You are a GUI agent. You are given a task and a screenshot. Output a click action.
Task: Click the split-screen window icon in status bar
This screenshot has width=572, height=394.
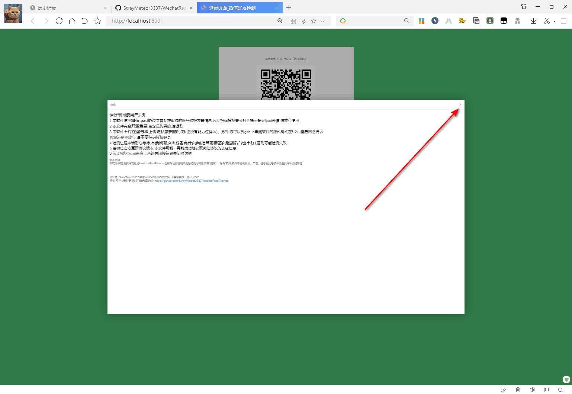546,390
